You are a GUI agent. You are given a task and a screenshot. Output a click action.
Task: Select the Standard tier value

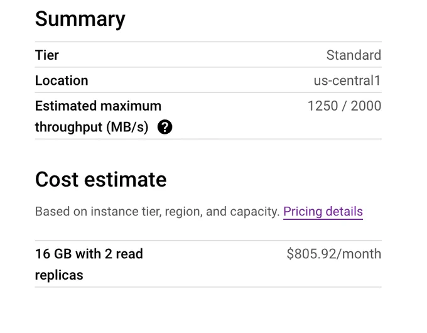(x=354, y=55)
